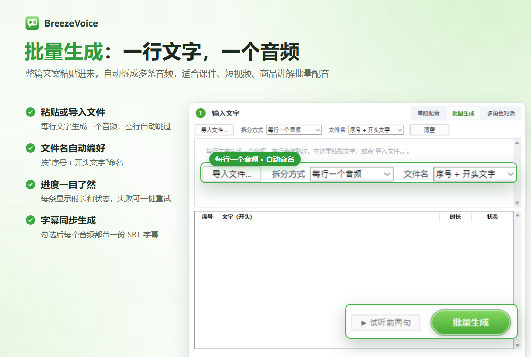This screenshot has width=531, height=357.
Task: Click the BreezeVoice logo icon
Action: click(x=32, y=23)
